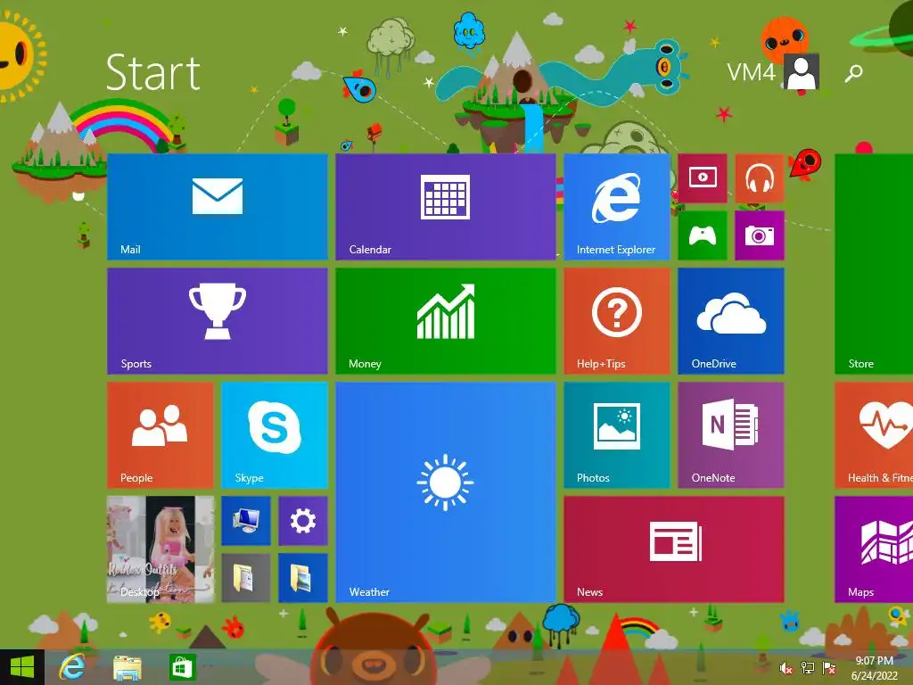Click the Windows Start button in taskbar

[x=22, y=667]
